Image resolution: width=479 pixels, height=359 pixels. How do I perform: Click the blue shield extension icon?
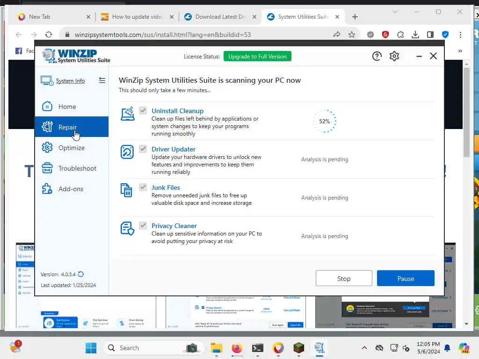pyautogui.click(x=445, y=35)
